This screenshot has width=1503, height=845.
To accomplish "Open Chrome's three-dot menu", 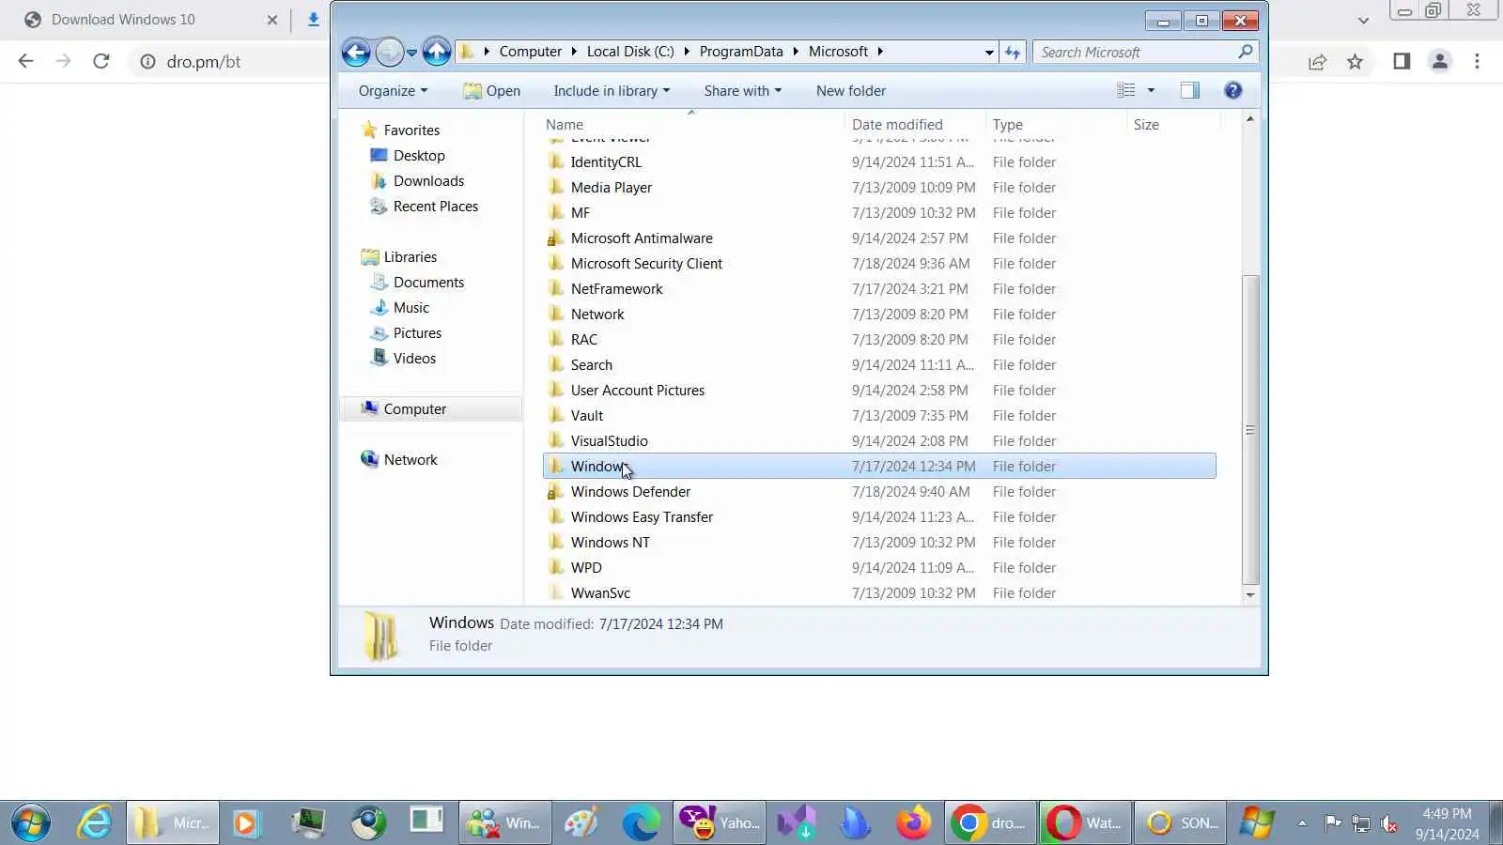I will pyautogui.click(x=1477, y=62).
